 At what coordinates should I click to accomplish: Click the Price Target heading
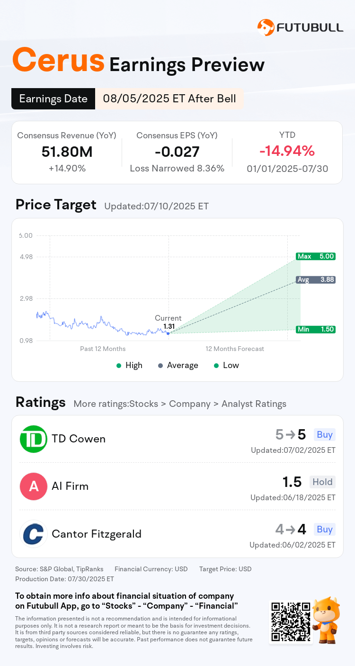(x=56, y=205)
